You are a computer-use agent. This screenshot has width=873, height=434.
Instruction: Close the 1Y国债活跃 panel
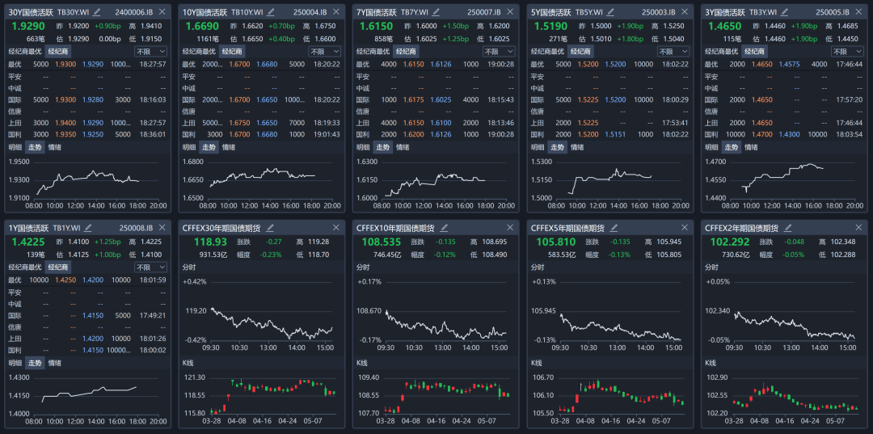coord(162,228)
